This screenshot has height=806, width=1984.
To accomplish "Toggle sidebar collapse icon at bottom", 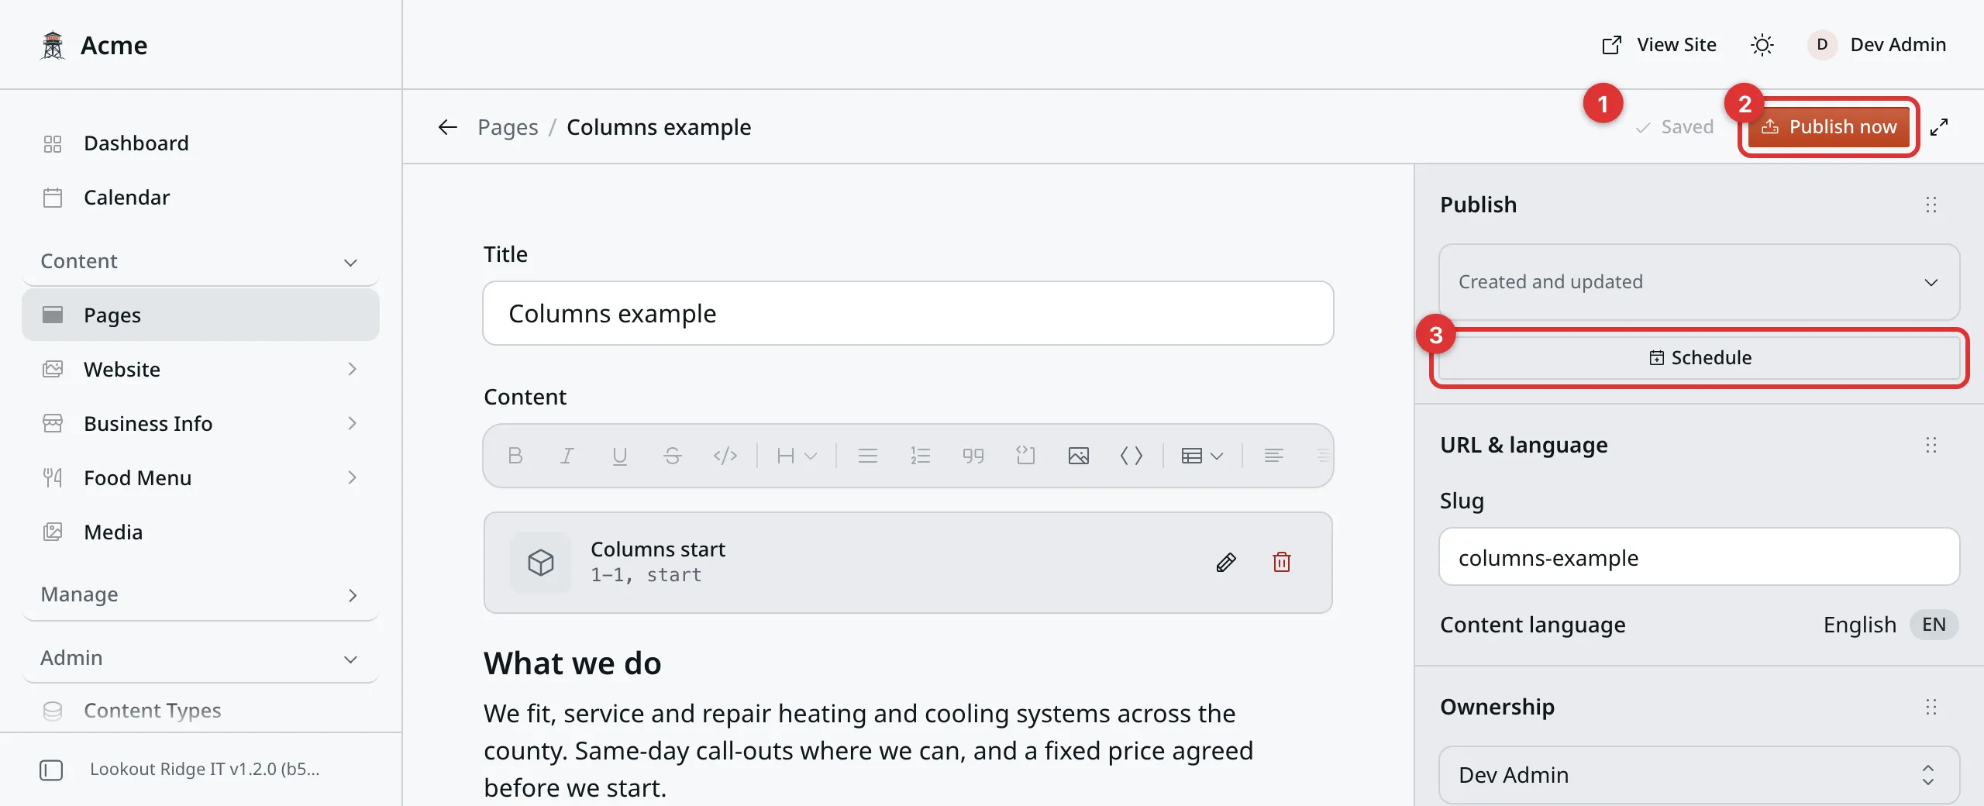I will click(51, 770).
